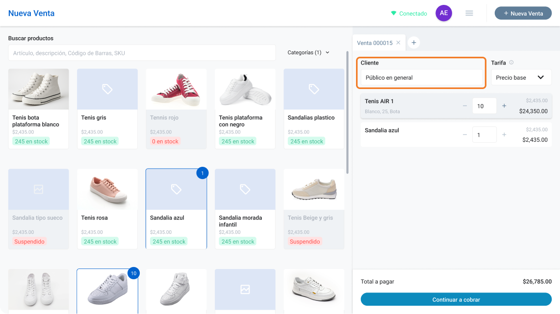560x314 pixels.
Task: Click the tag icon on Sandalias plastico
Action: (313, 89)
